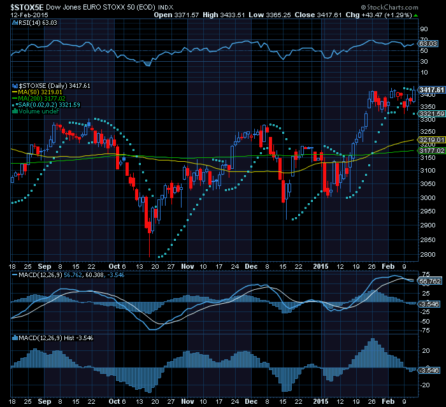The width and height of the screenshot is (446, 407).
Task: Click the Nov label on the upper date axis
Action: (188, 267)
